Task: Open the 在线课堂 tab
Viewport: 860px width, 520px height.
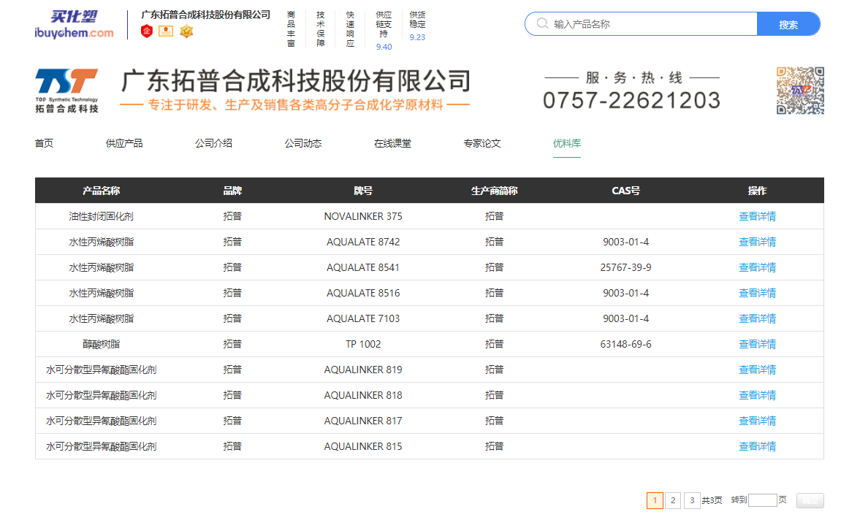Action: tap(392, 144)
